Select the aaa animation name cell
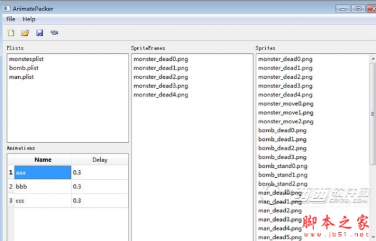Screen dimensions: 376x241 tap(43, 172)
